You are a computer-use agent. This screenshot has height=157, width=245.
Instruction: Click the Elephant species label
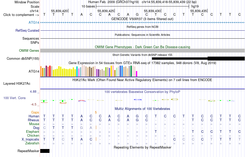click(33, 132)
